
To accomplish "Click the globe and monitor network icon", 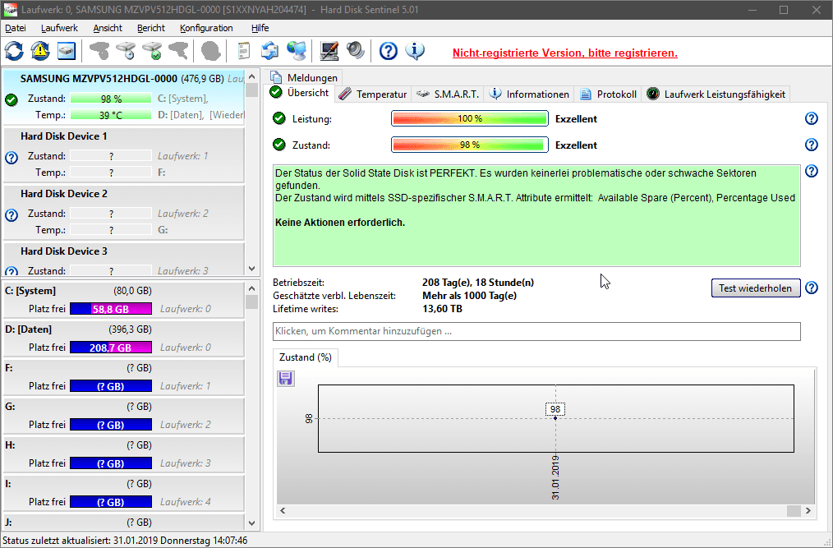I will 297,51.
